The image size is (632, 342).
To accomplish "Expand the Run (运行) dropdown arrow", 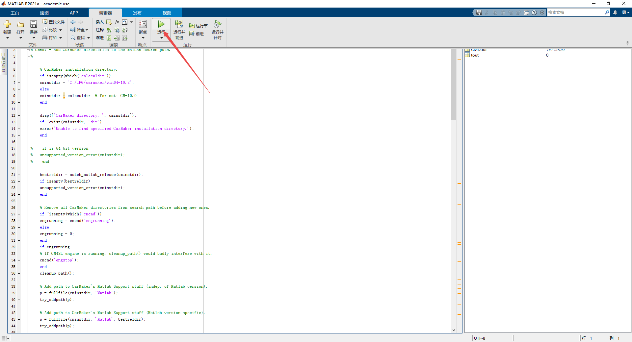I will [x=161, y=38].
